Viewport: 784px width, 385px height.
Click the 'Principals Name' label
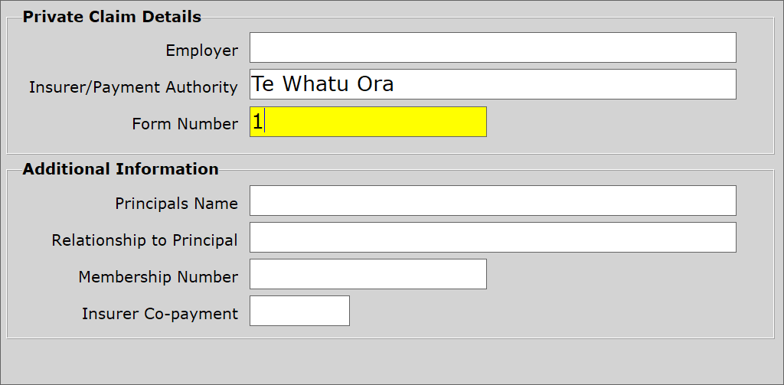pos(176,204)
